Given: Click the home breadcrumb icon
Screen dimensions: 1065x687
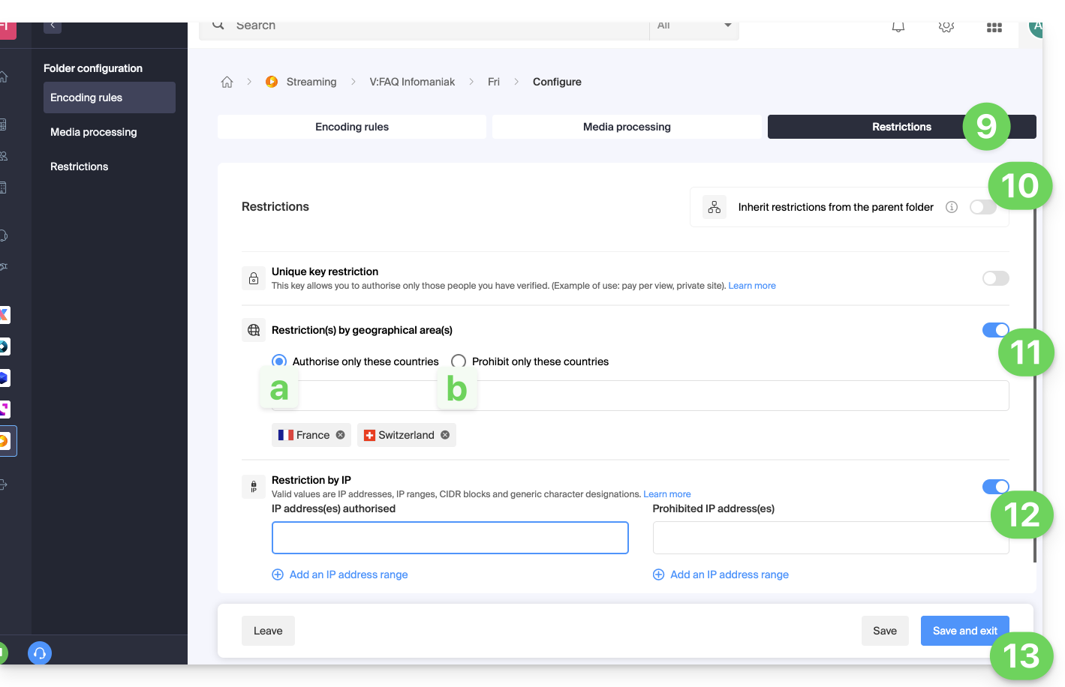Looking at the screenshot, I should (x=227, y=82).
